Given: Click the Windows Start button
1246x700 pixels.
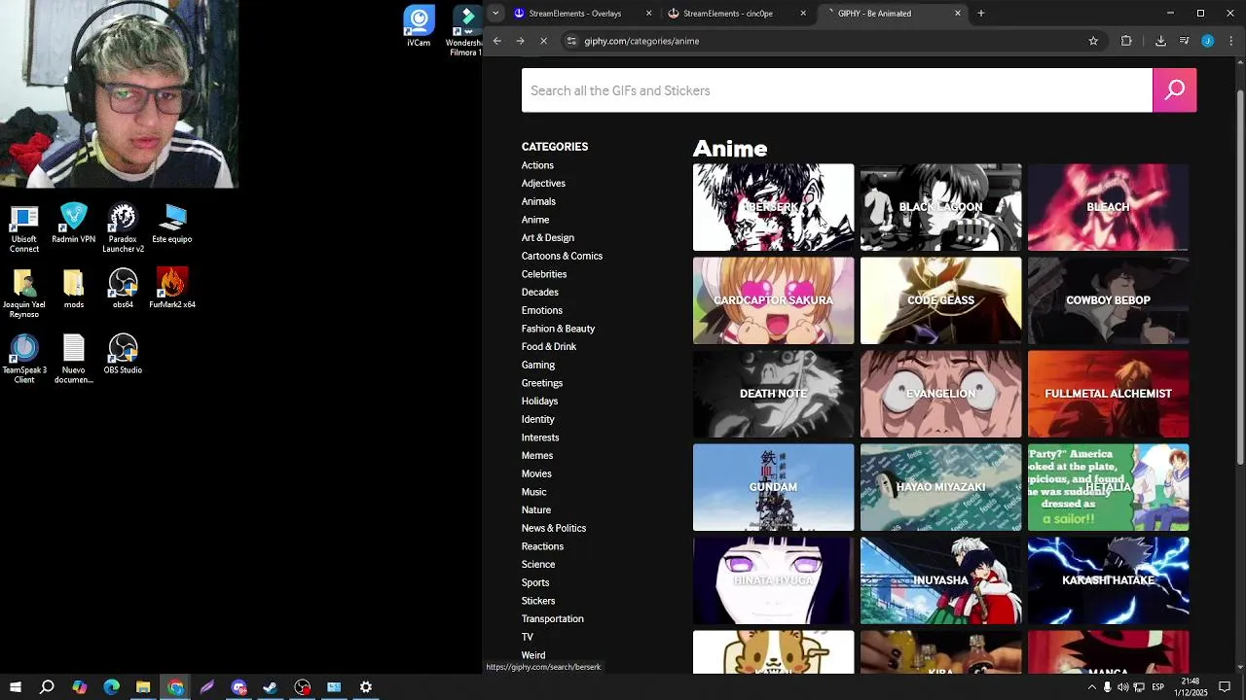Looking at the screenshot, I should (x=15, y=687).
